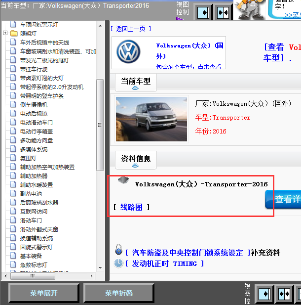The width and height of the screenshot is (301, 305).
Task: Click the document icon for 氛围灯
Action: (13, 158)
